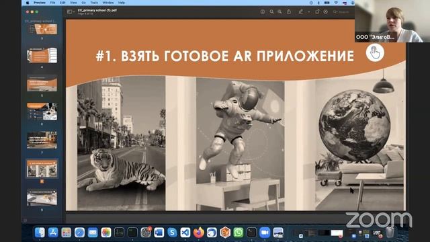This screenshot has height=242, width=430.
Task: Select page 7 thumbnail in sidebar
Action: click(x=42, y=140)
